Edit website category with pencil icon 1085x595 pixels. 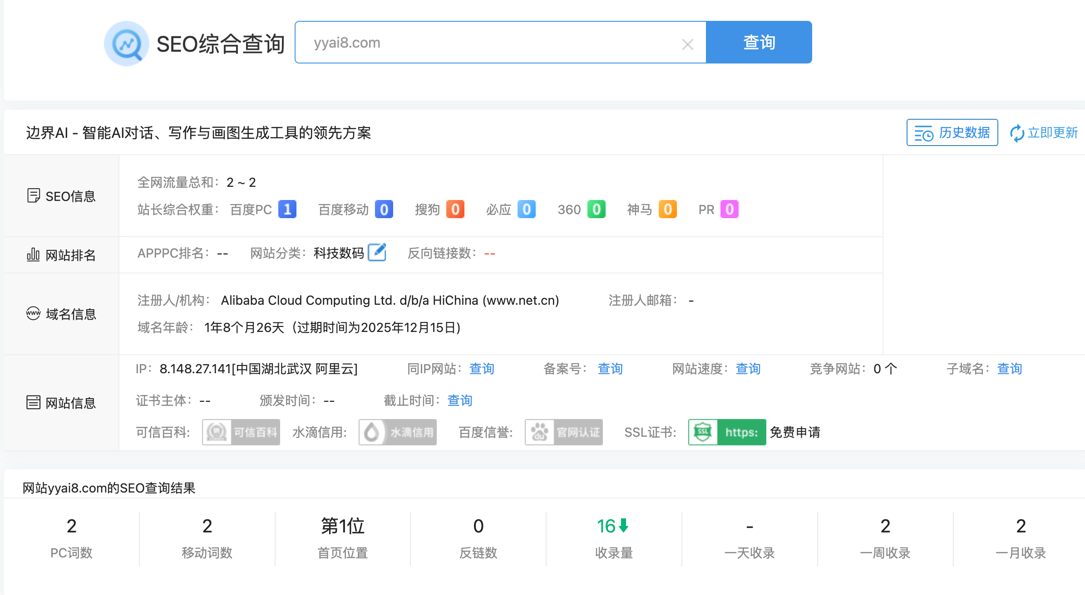tap(377, 253)
